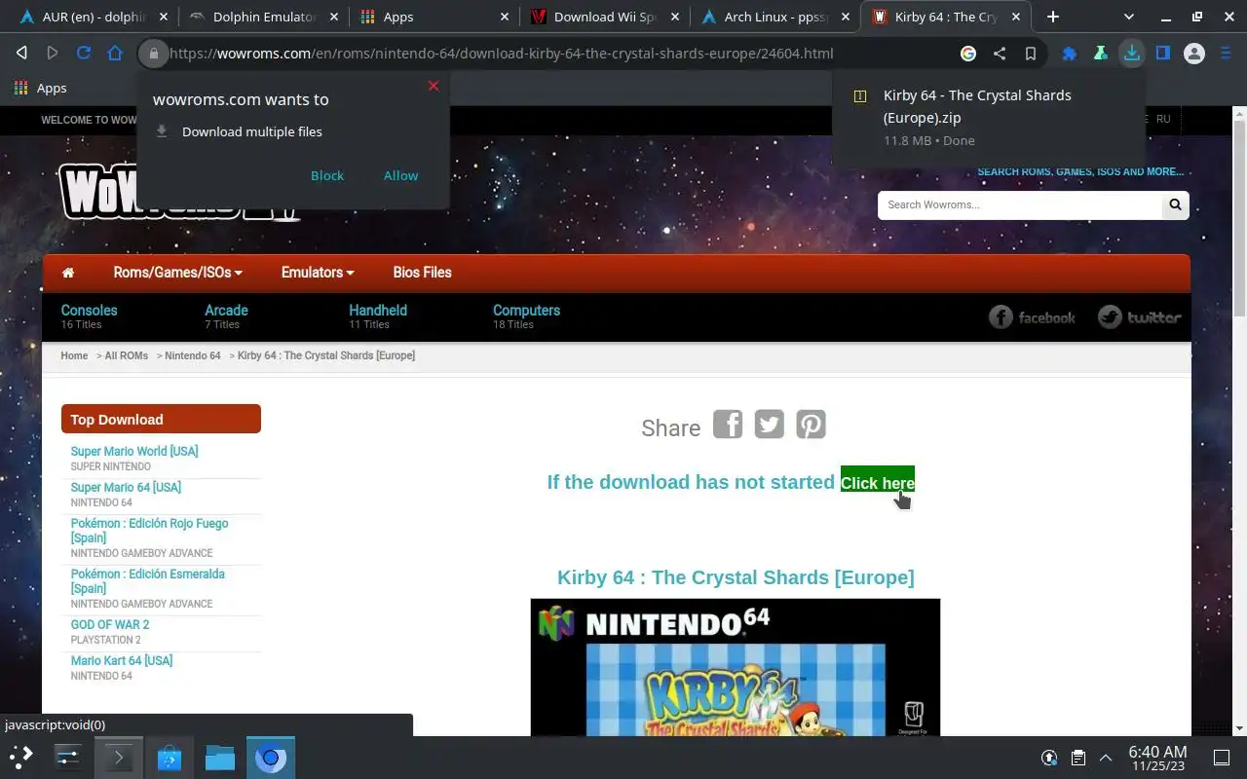Close the Kirby 64 tab
Image resolution: width=1247 pixels, height=779 pixels.
click(x=1015, y=17)
